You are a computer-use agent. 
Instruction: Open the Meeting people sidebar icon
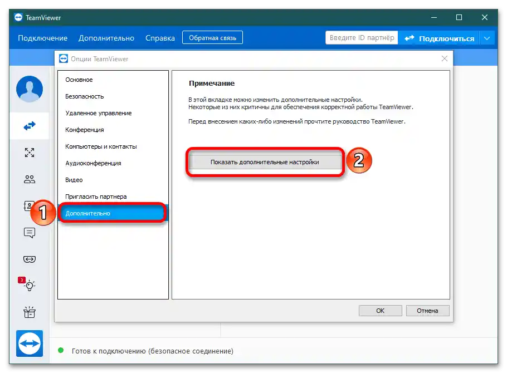coord(30,179)
